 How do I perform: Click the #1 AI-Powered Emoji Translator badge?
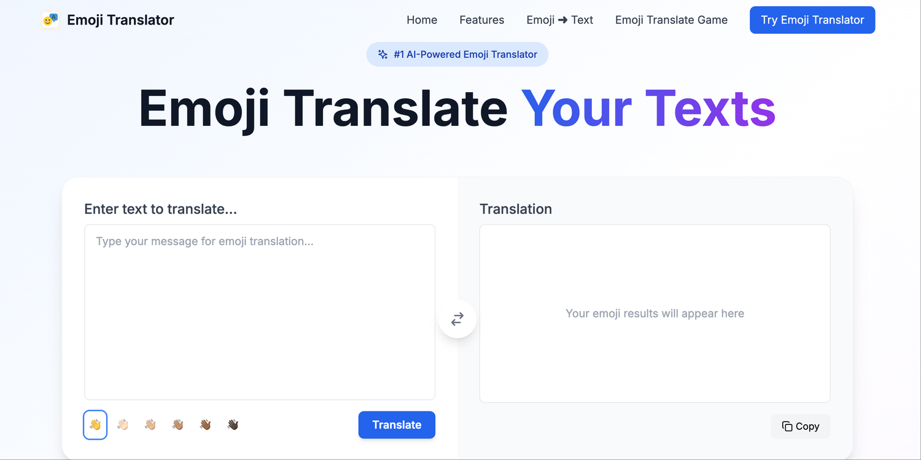click(457, 54)
